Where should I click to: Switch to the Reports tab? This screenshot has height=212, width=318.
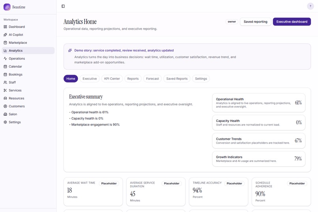point(133,79)
